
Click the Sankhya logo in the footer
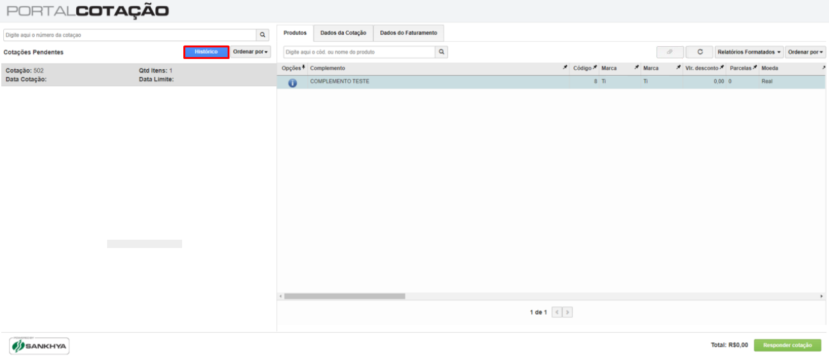(39, 345)
